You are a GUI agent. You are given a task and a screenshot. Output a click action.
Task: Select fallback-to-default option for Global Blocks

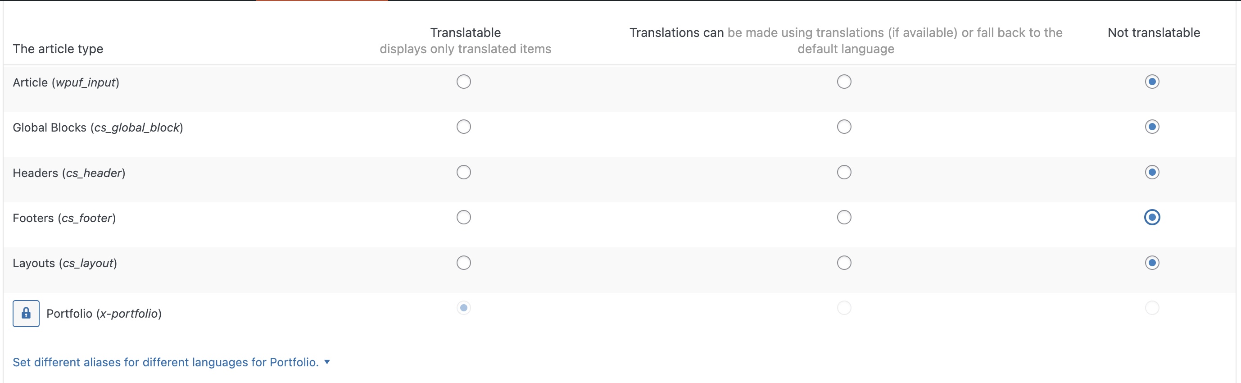(844, 127)
